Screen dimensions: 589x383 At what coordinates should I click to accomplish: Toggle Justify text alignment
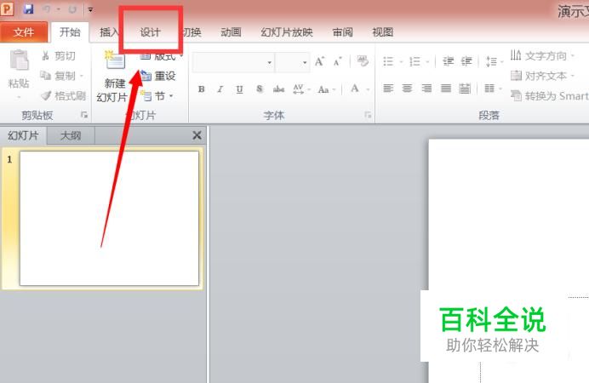pyautogui.click(x=446, y=89)
